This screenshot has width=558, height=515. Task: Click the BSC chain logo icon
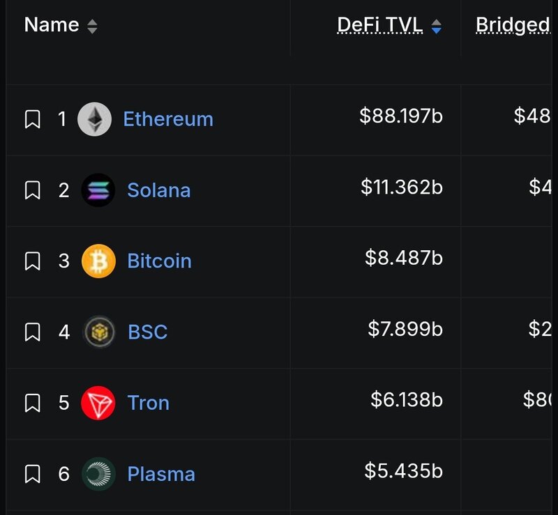tap(99, 332)
